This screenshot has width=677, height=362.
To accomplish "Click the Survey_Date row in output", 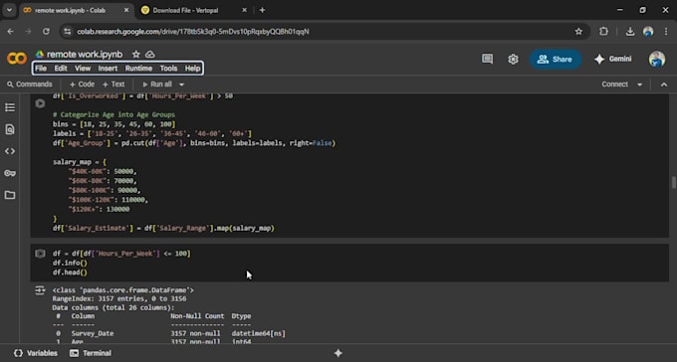I will tap(170, 333).
